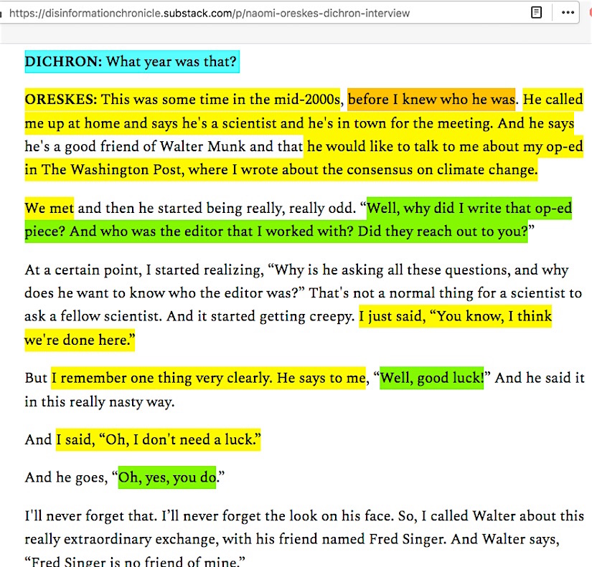
Task: Click the yellow highlighted words "We met"
Action: [x=49, y=209]
